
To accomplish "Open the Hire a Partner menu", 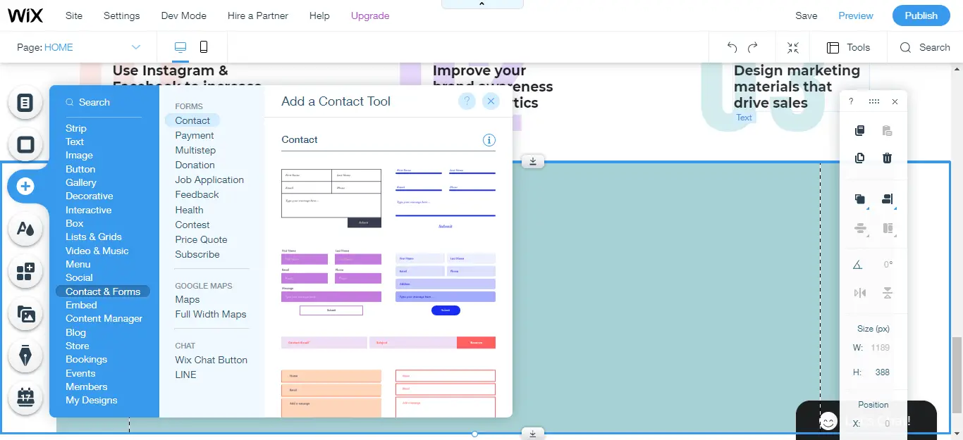I will click(x=258, y=15).
